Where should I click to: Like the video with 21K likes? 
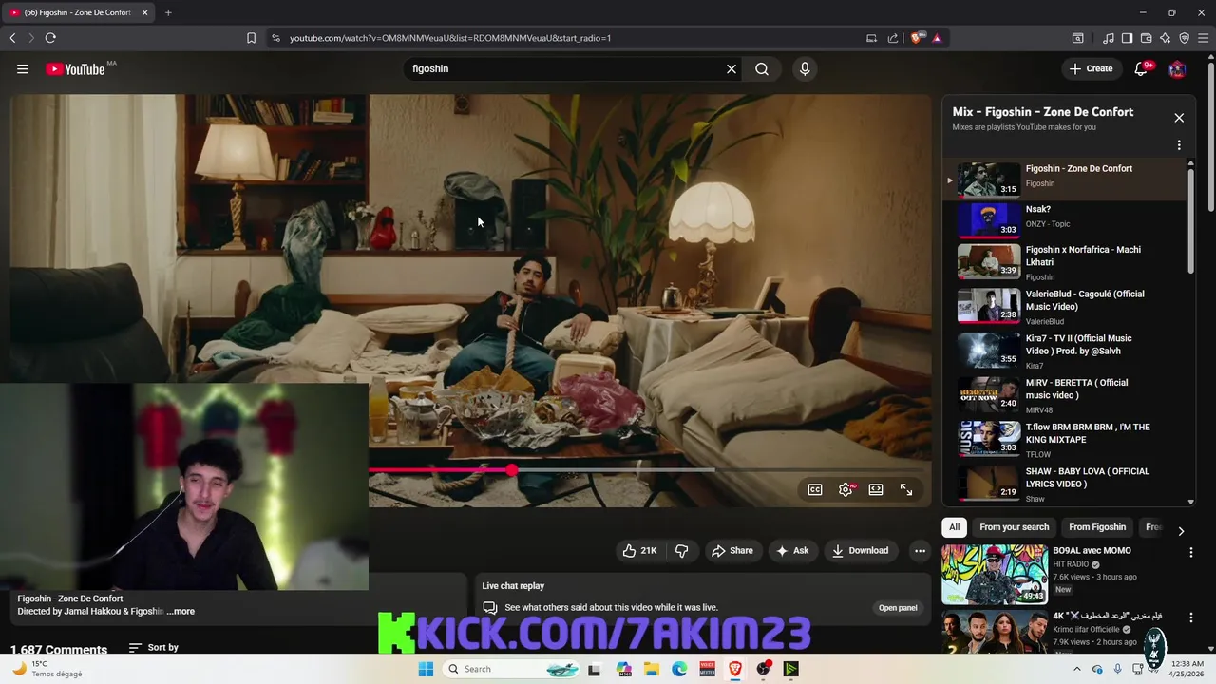(x=639, y=550)
